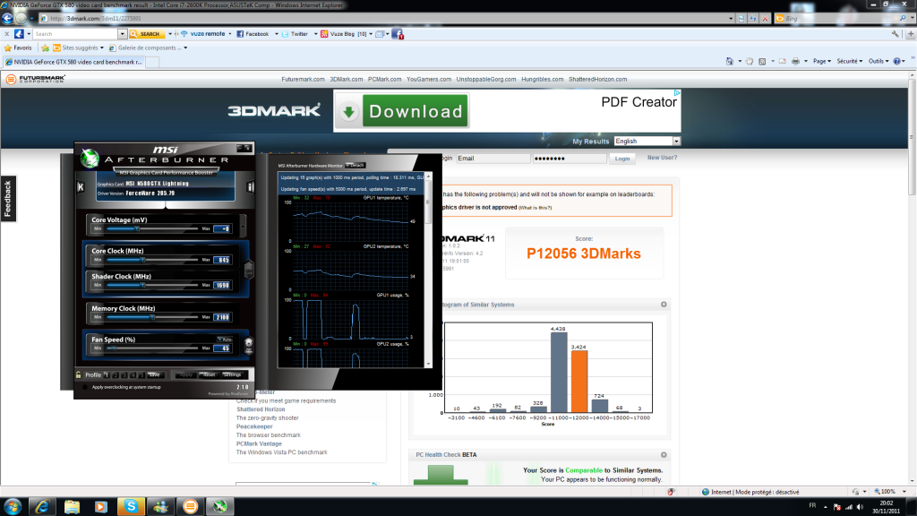Click the hardware monitor vertical scrollbar
Viewport: 917px width, 516px height.
point(428,270)
